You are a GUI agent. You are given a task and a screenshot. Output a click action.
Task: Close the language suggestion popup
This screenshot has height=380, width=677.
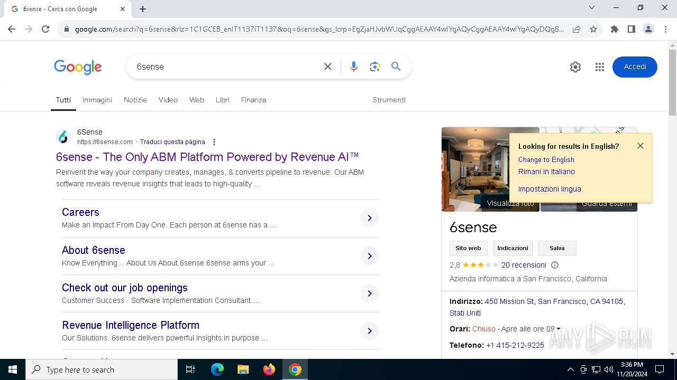pos(641,146)
